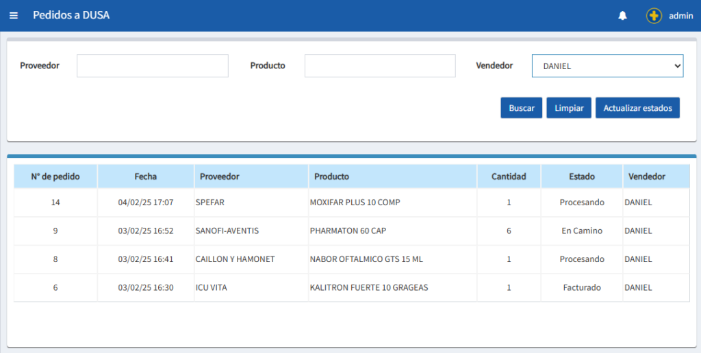Click the Pedidos a DUSA page title
Viewport: 701px width, 353px height.
coord(71,16)
